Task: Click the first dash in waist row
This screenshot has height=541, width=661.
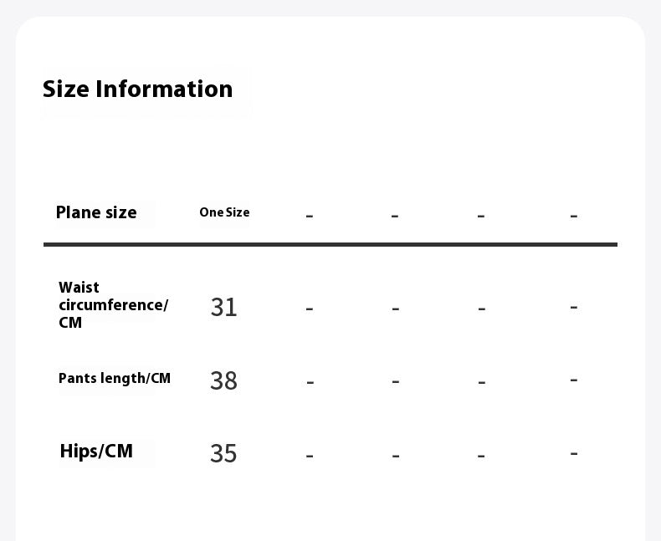Action: (x=310, y=308)
